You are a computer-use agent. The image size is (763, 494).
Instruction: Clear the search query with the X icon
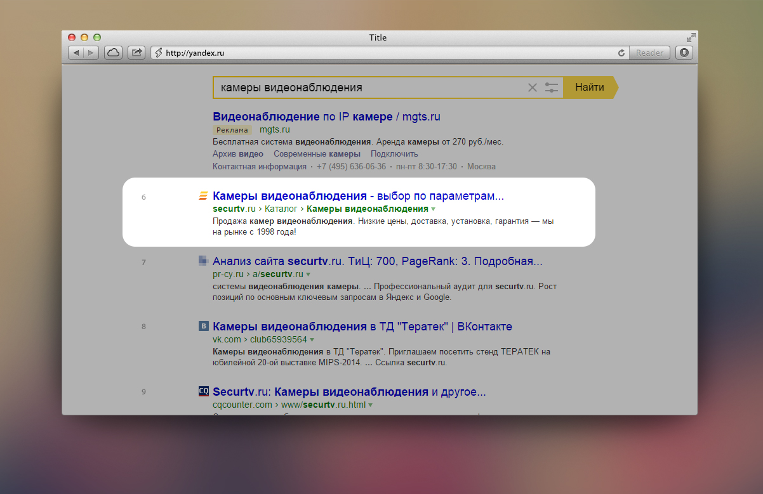[533, 88]
